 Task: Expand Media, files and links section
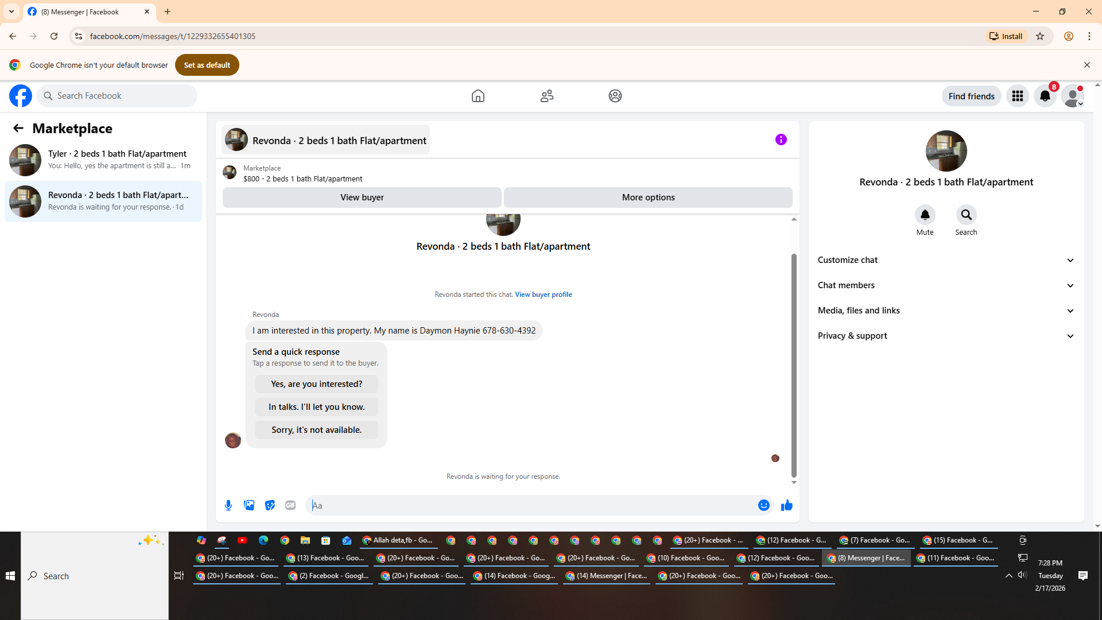pyautogui.click(x=945, y=311)
